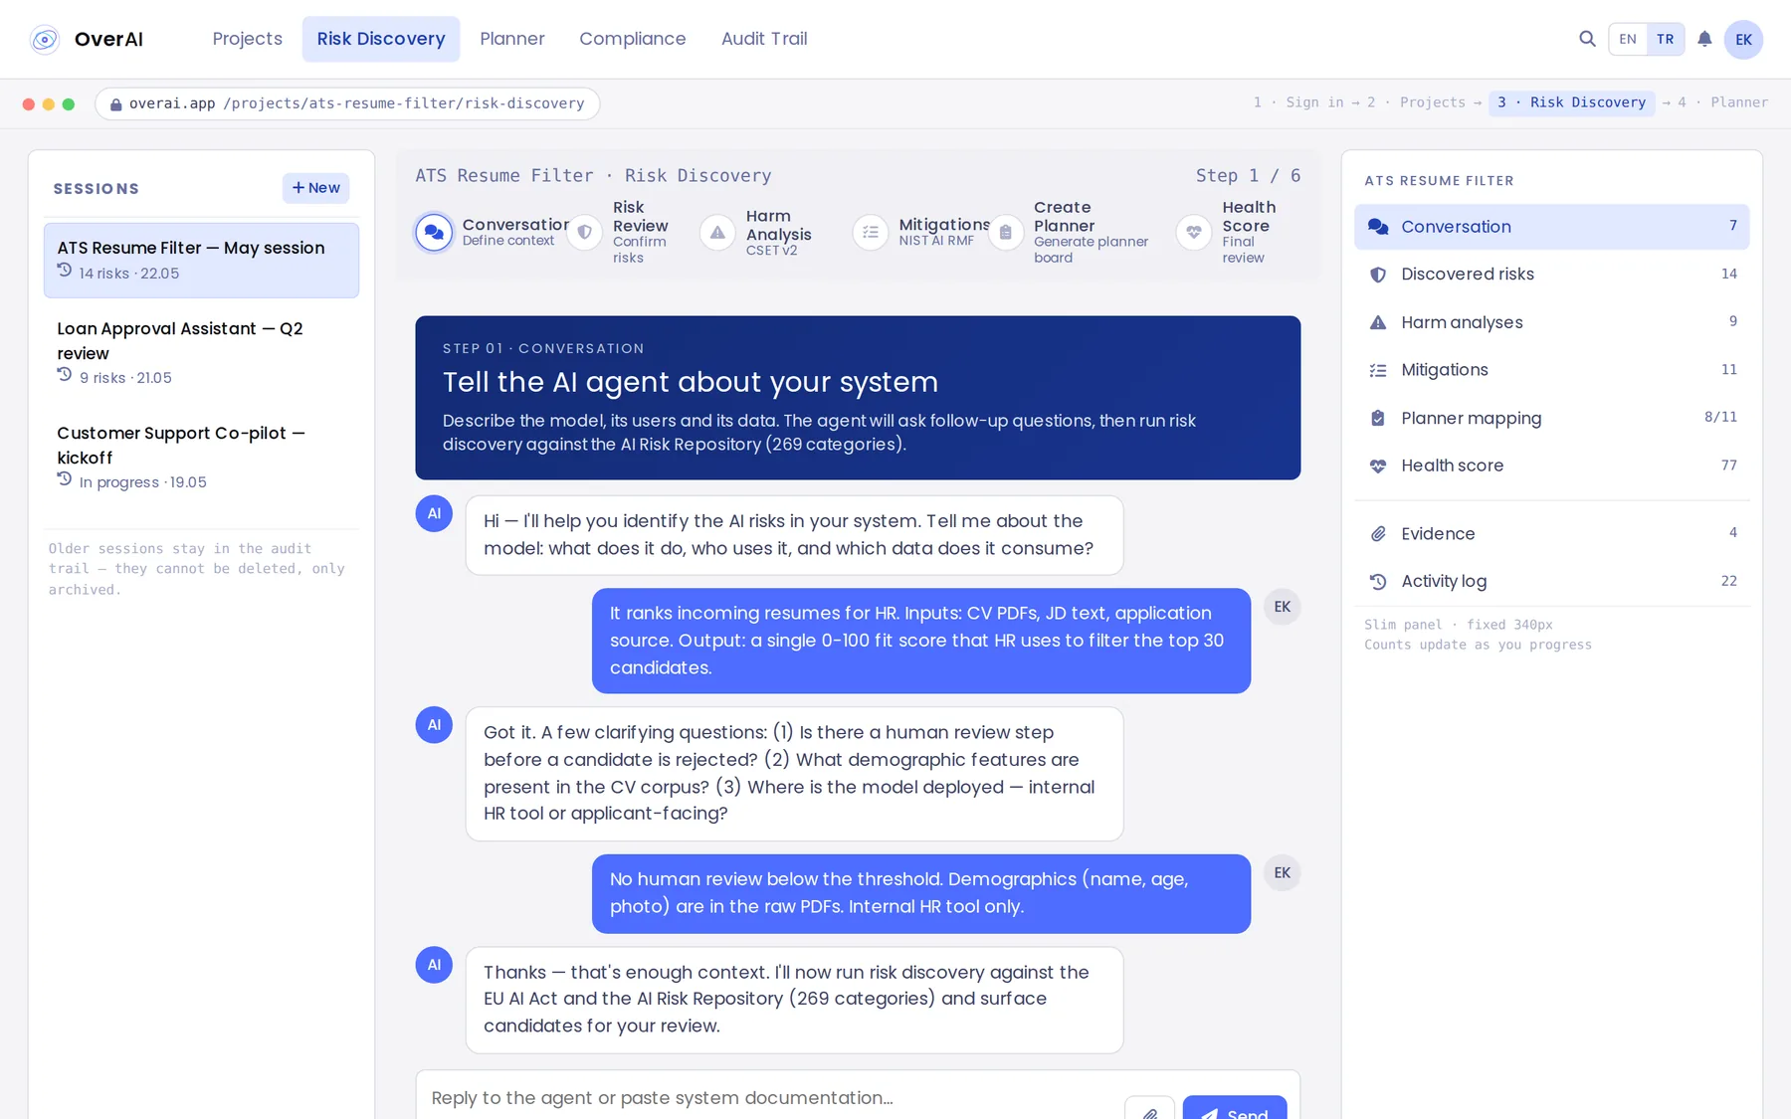Click the 'Tell the AI agent about your system' title

(691, 382)
